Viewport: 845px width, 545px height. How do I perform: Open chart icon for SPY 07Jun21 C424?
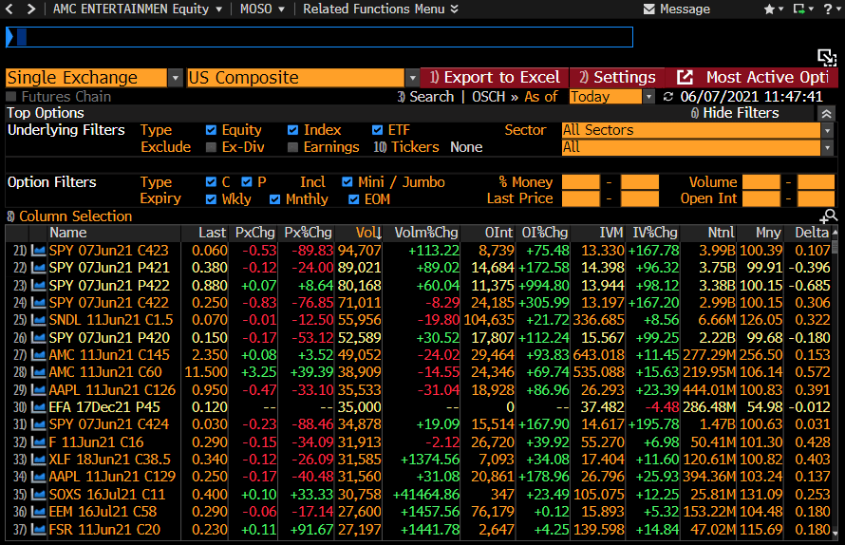coord(38,424)
